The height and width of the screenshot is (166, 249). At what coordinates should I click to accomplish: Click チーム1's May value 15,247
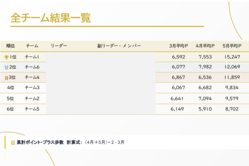232,57
